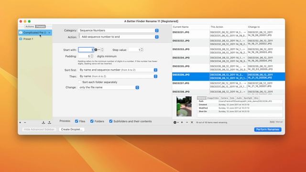Viewport: 306px width, 172px height.
Task: Click the Created row in metadata
Action: coord(240,105)
